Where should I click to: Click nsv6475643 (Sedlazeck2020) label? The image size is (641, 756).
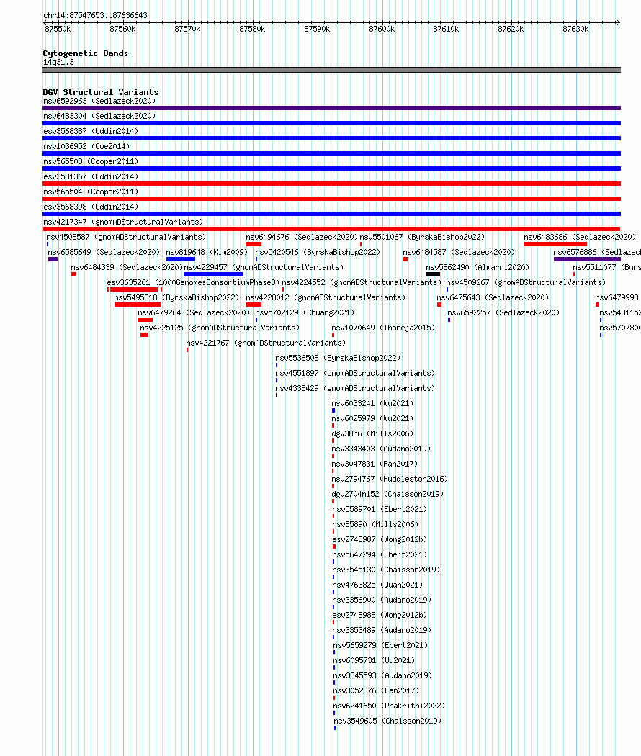coord(493,297)
